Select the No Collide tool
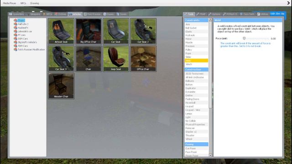The height and width of the screenshot is (164, 292). [197, 121]
